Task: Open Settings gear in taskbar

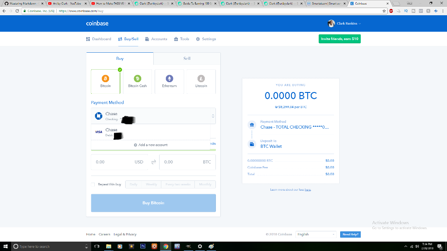Action: 200,247
